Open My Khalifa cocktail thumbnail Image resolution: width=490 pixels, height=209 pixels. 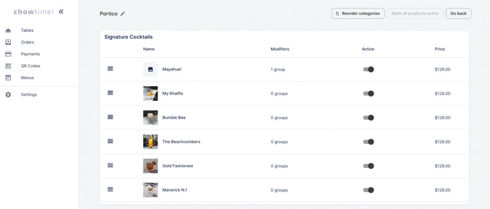pos(150,94)
